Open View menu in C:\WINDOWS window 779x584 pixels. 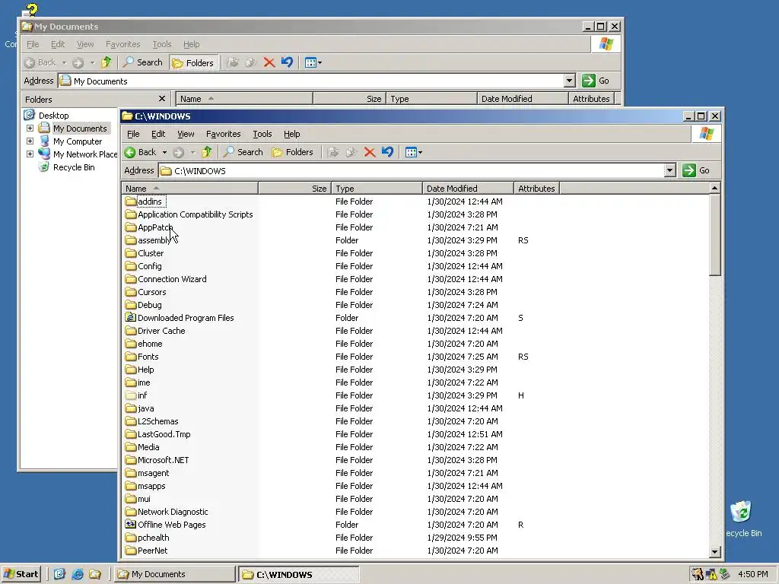tap(186, 134)
